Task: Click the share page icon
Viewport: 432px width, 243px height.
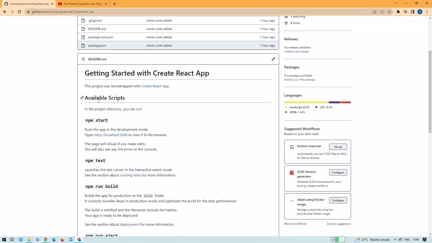Action: pos(382,12)
